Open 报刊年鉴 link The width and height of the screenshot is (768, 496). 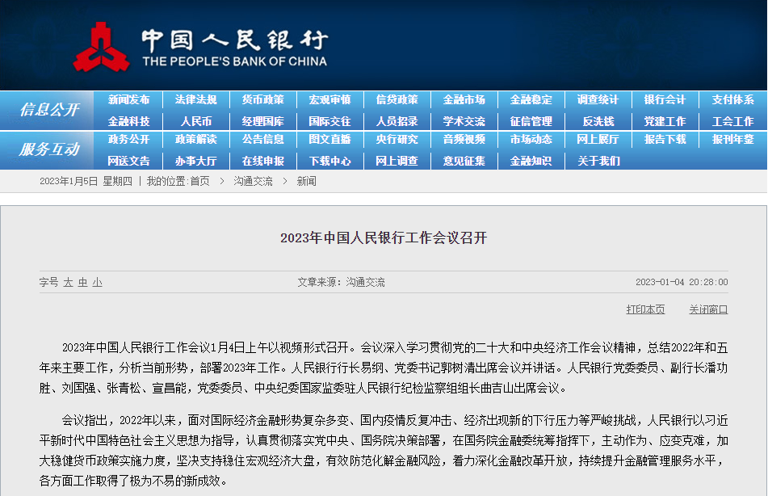click(732, 139)
